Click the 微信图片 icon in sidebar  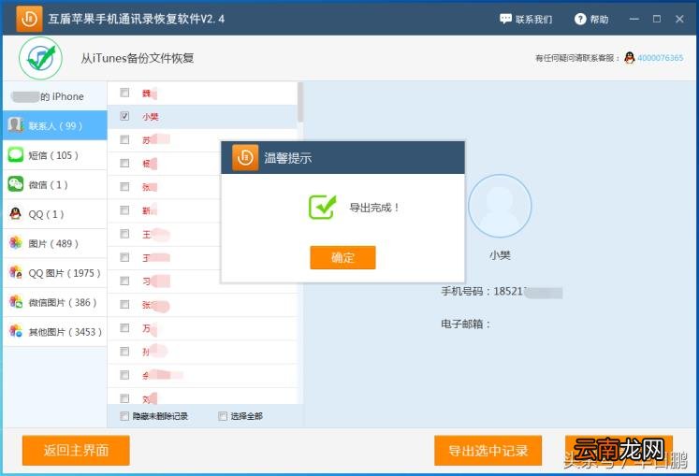[16, 302]
